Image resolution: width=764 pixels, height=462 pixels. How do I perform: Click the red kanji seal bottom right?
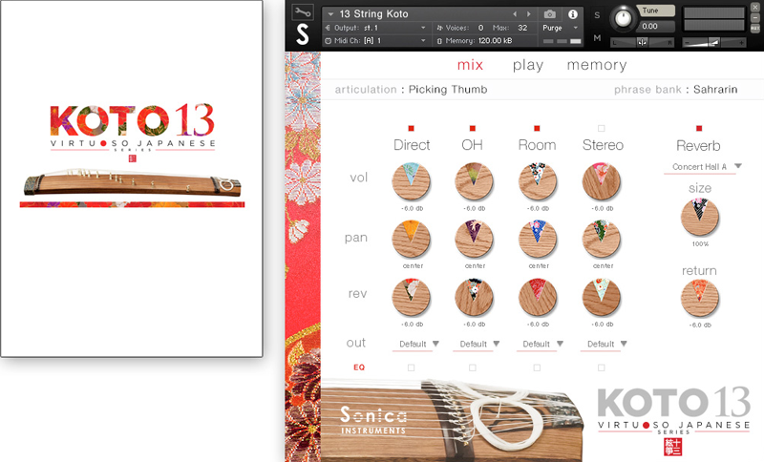[x=673, y=448]
